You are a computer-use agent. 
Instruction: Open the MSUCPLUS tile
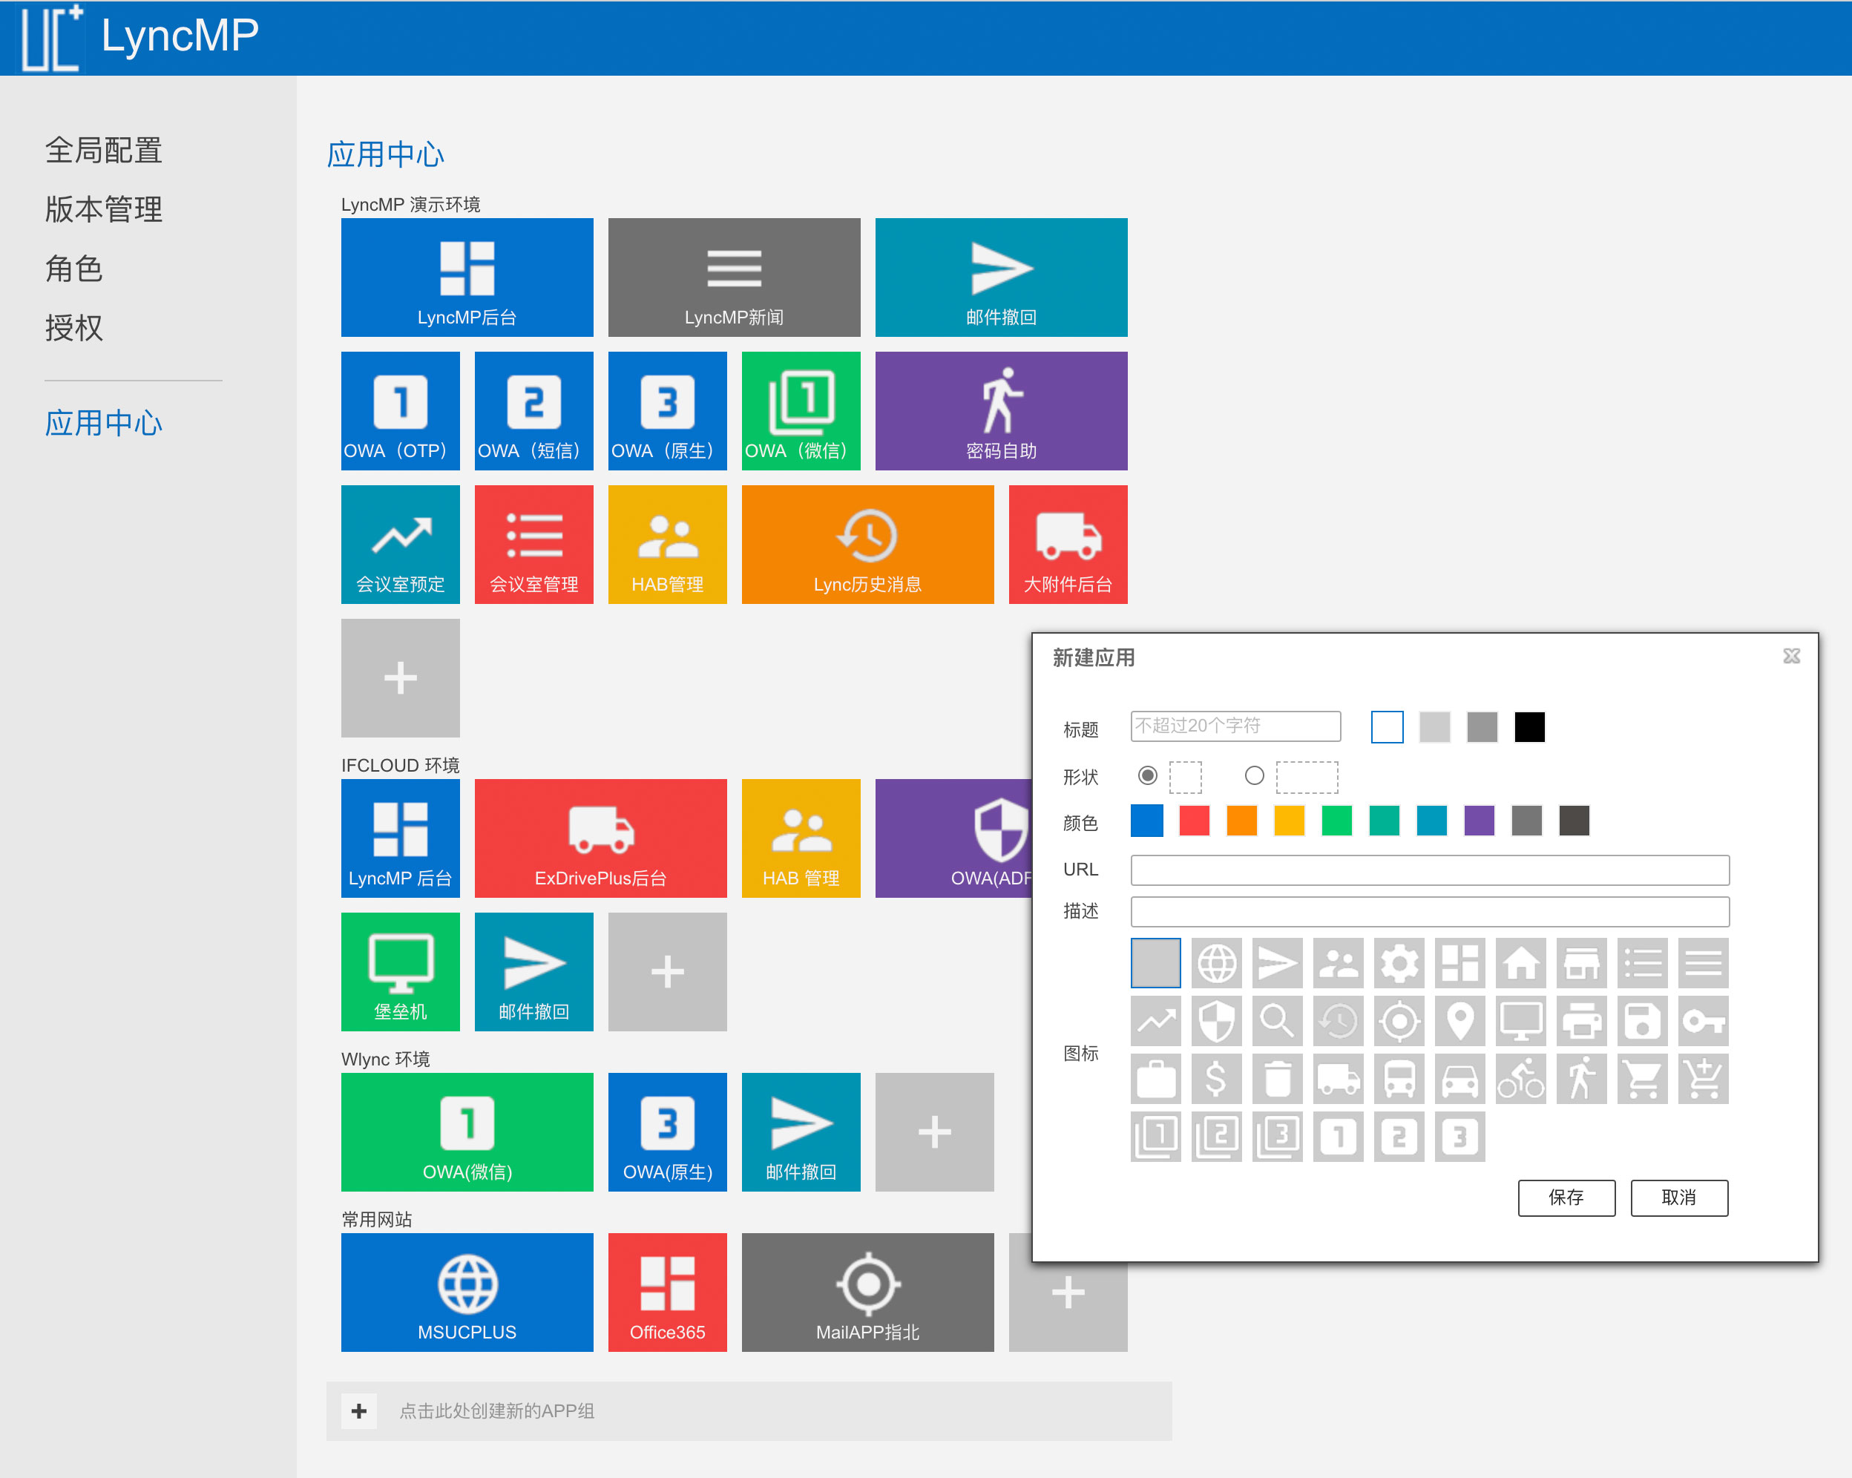467,1293
